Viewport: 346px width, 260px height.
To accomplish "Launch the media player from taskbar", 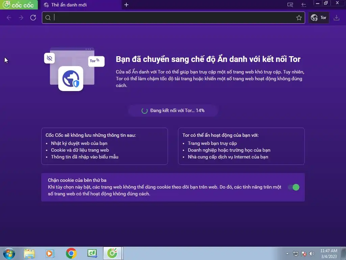I will (x=50, y=254).
